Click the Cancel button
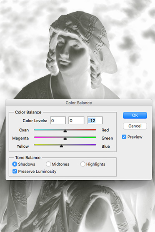 point(135,126)
